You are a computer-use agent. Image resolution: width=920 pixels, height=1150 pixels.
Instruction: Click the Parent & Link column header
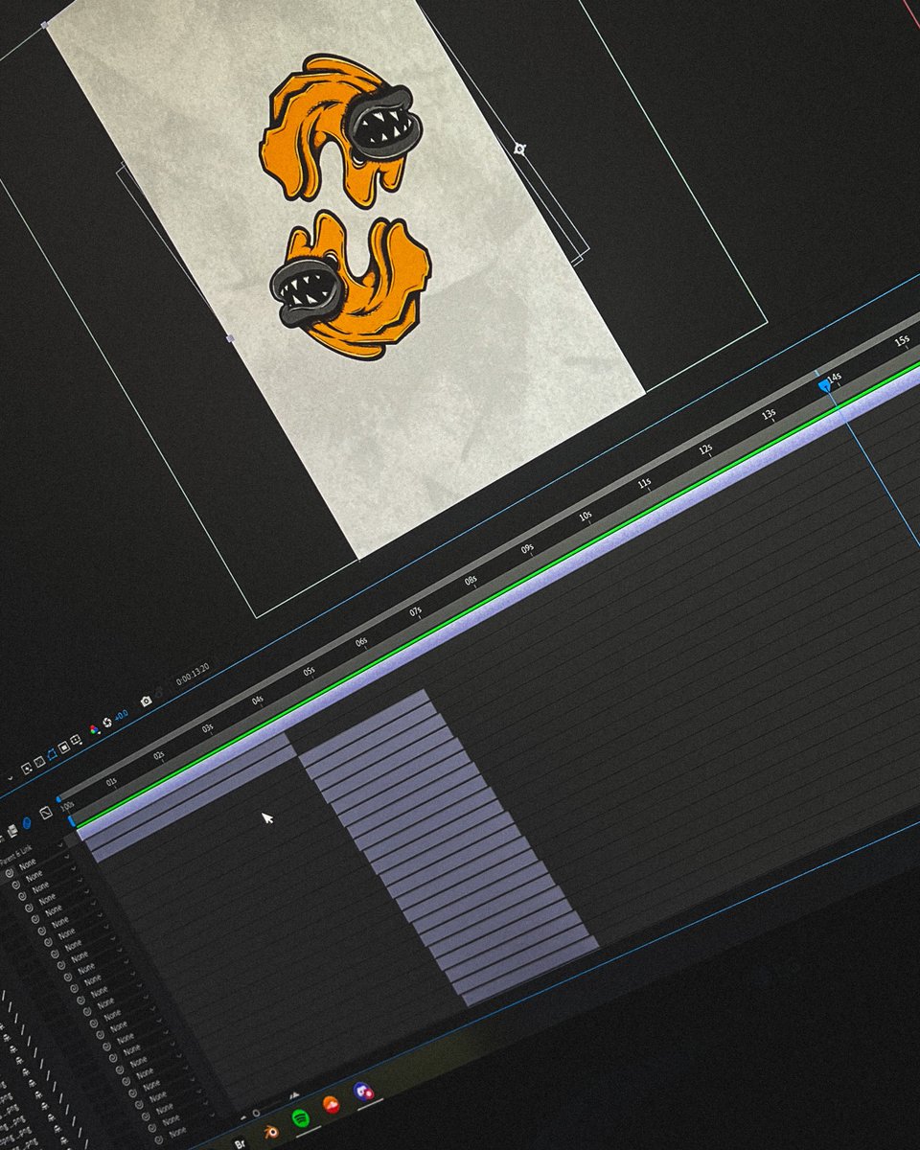coord(16,854)
